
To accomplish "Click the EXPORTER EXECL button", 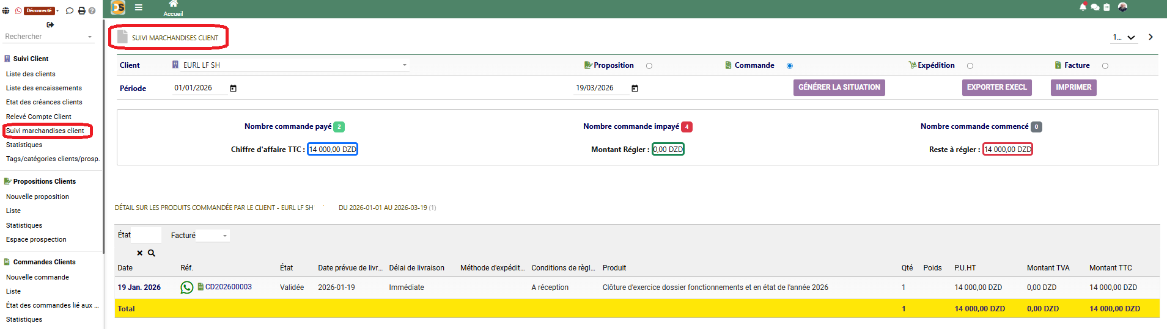I will coord(996,87).
